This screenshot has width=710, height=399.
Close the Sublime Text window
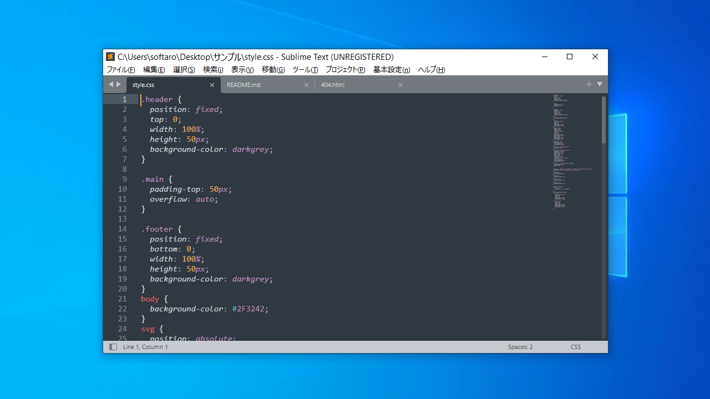coord(595,57)
